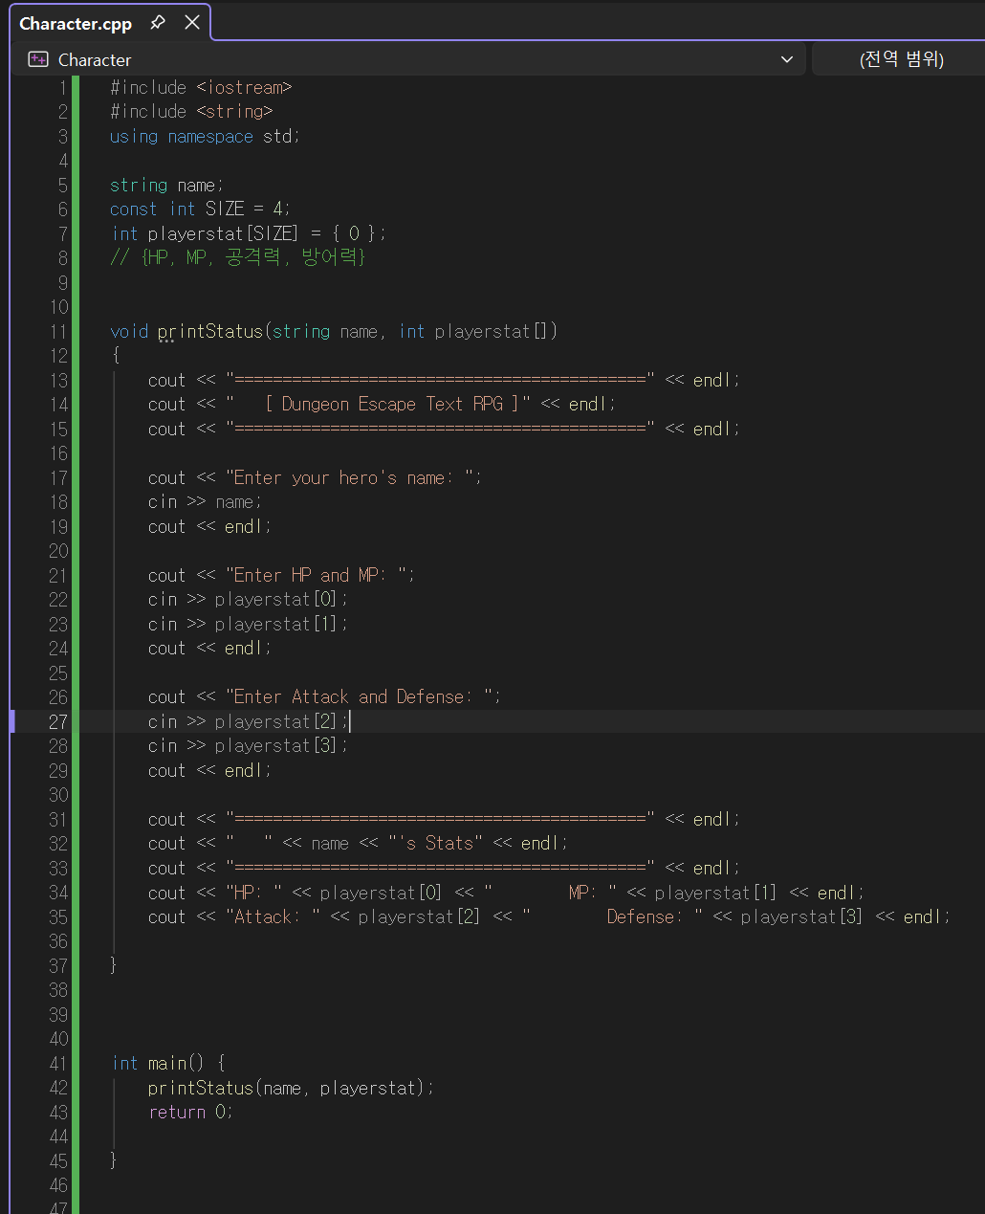985x1214 pixels.
Task: Click the 'printStatus(name, playerstat);' call
Action: click(291, 1088)
